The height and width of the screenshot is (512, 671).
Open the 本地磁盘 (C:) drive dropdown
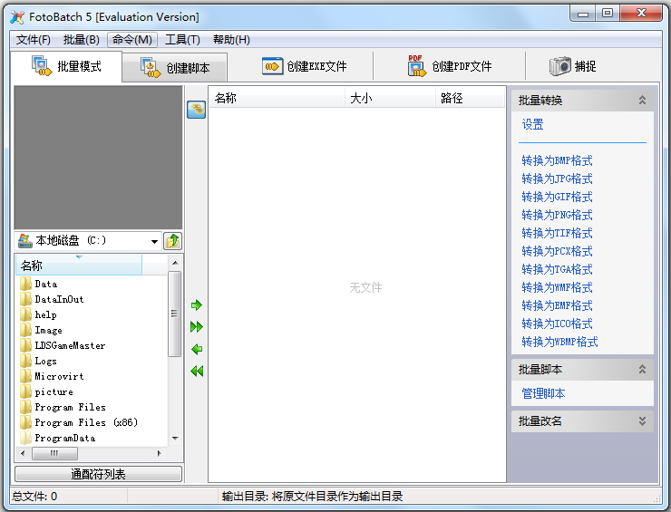point(154,242)
